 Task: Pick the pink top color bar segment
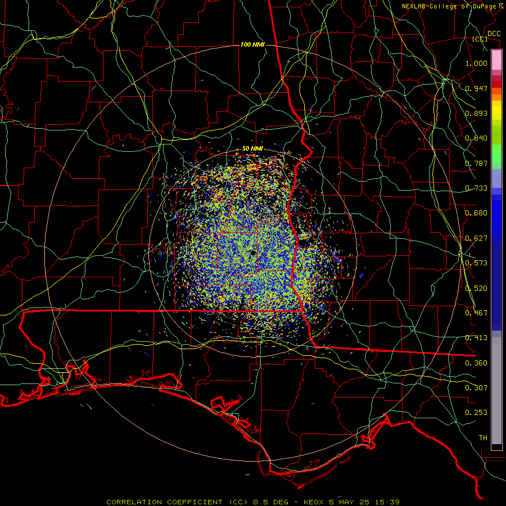tap(496, 60)
